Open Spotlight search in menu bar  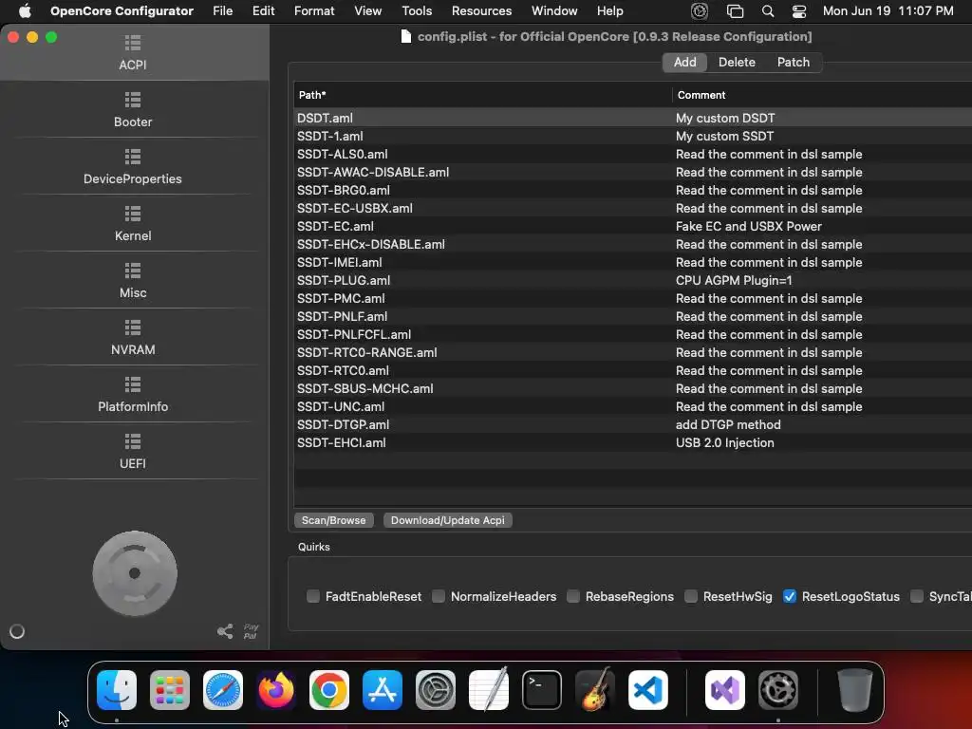click(x=767, y=11)
